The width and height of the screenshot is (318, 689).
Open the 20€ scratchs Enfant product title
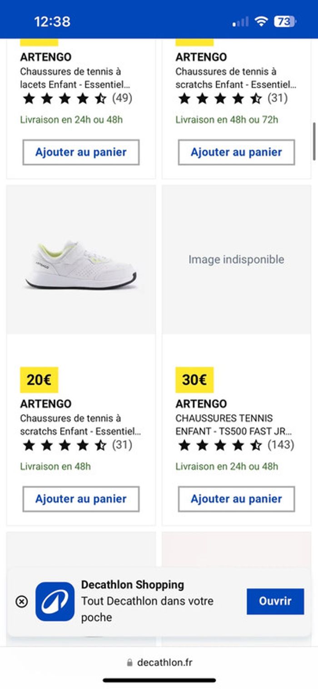(x=80, y=425)
